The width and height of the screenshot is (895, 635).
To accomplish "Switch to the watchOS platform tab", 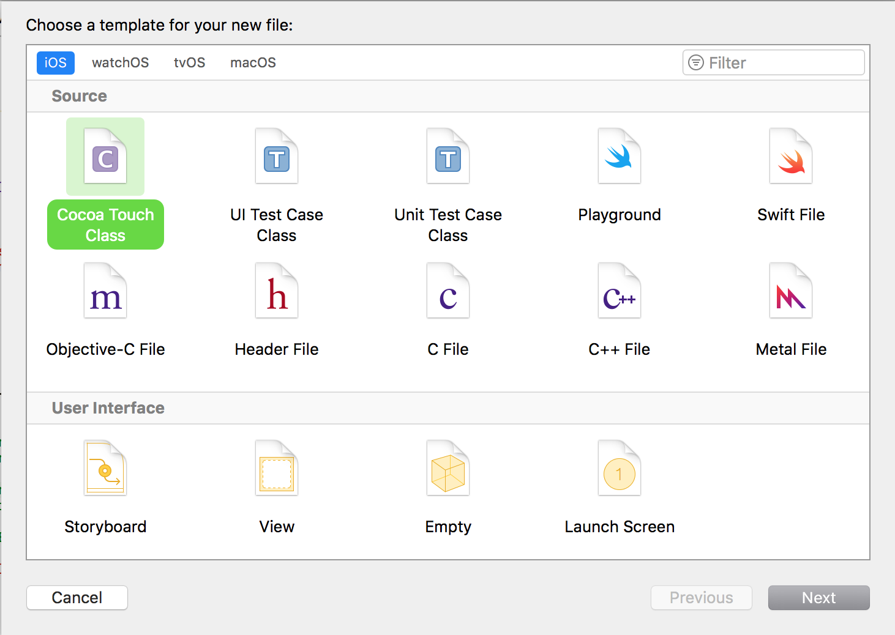I will pos(121,62).
